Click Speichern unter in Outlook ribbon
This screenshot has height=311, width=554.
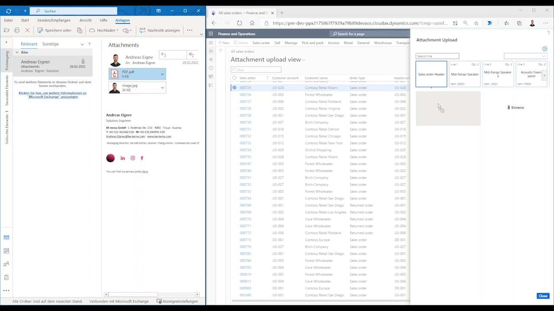click(54, 30)
